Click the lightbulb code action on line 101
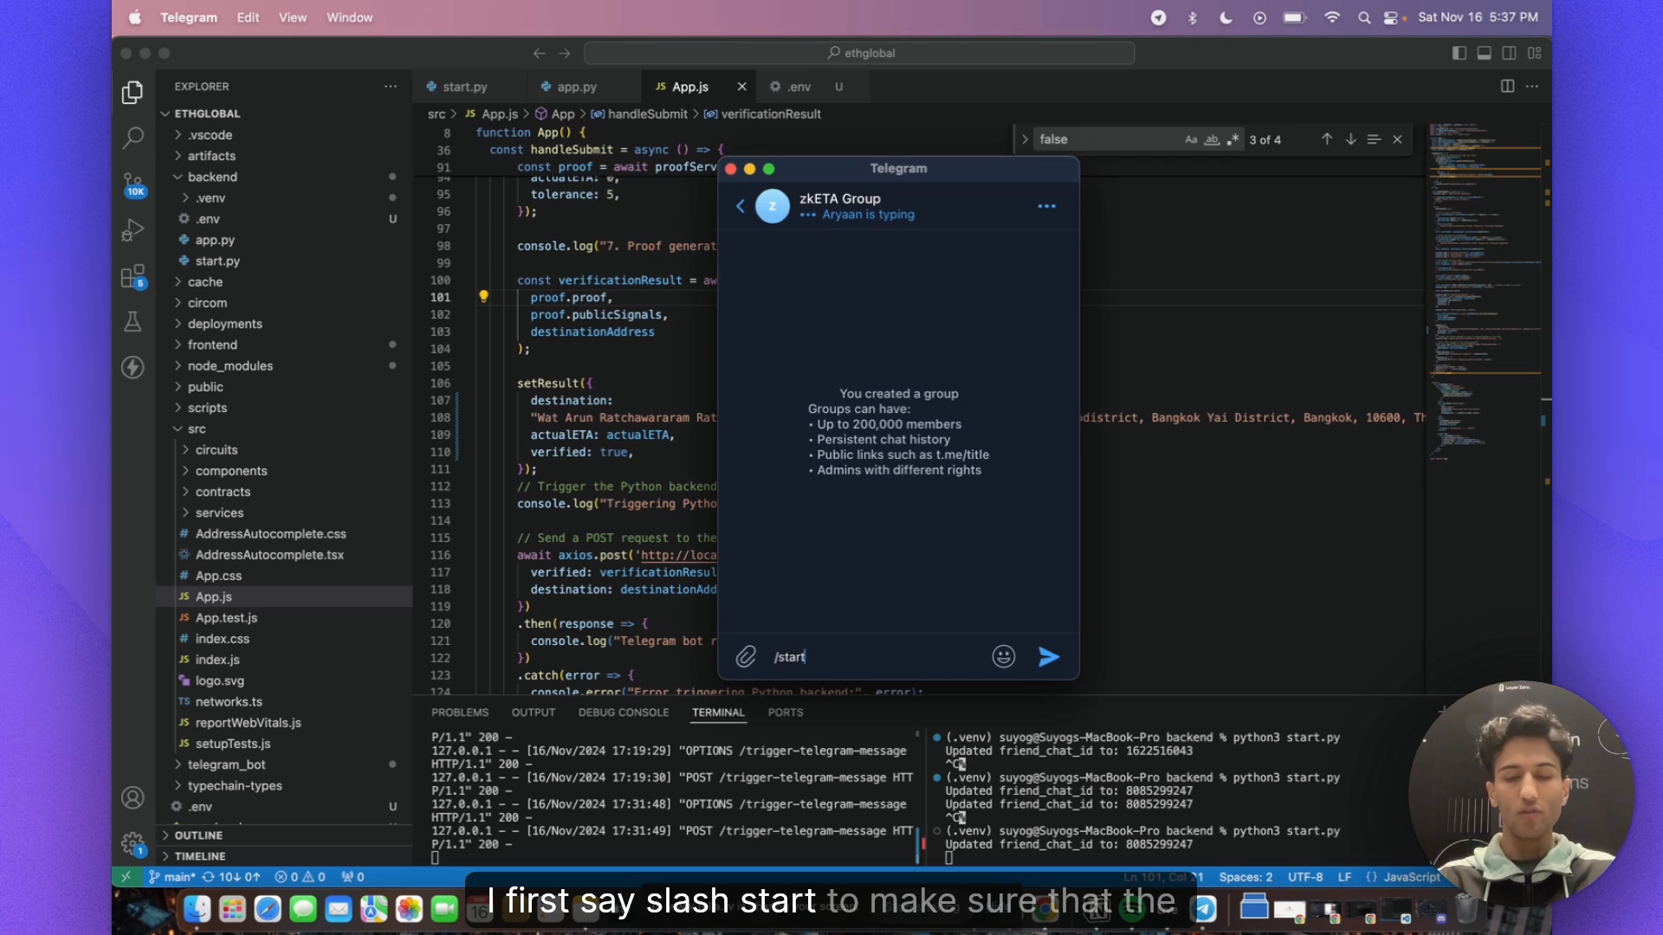 (x=483, y=297)
